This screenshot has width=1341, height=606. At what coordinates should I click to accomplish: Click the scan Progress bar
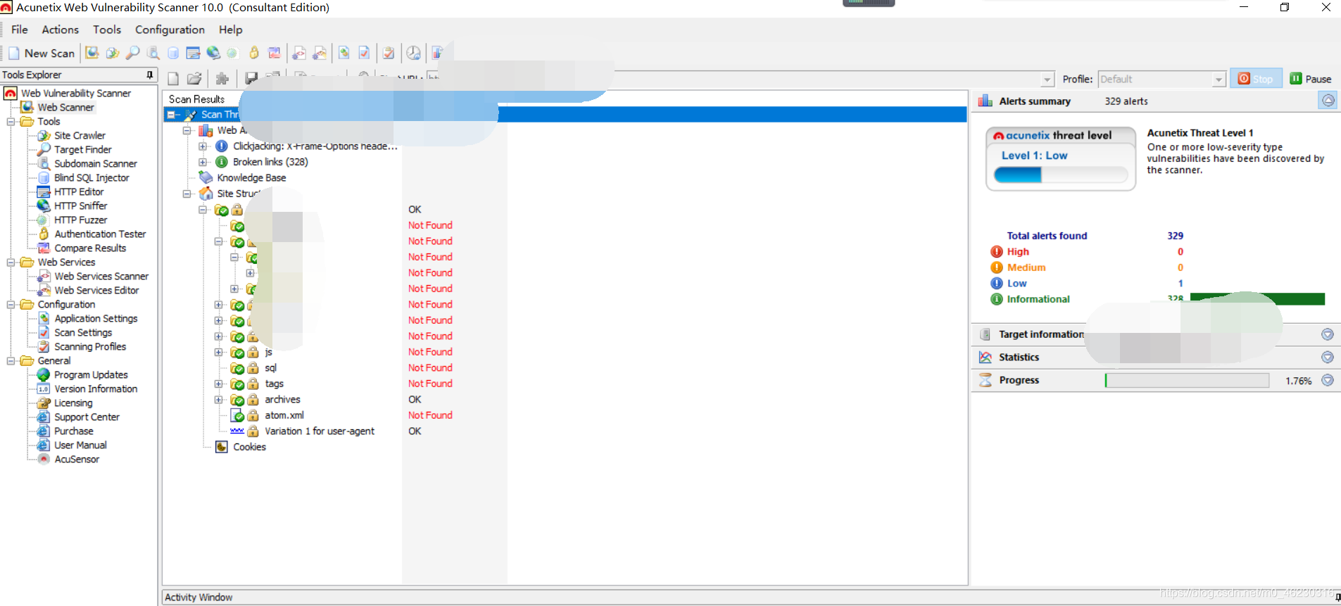tap(1187, 381)
